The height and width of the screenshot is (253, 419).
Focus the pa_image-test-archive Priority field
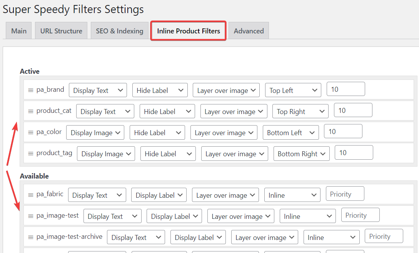(x=384, y=236)
